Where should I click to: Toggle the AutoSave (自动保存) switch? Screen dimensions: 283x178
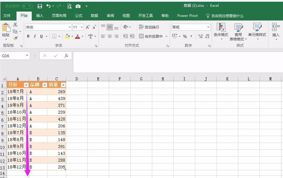click(27, 6)
